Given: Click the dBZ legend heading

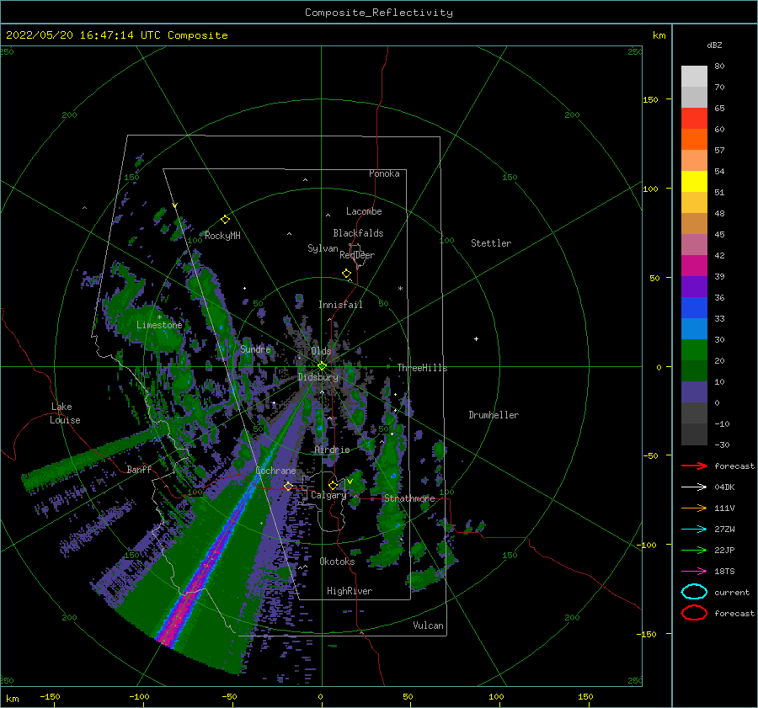Looking at the screenshot, I should tap(714, 45).
